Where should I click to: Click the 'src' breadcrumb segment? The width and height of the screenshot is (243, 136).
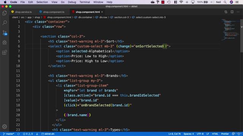tap(23, 17)
